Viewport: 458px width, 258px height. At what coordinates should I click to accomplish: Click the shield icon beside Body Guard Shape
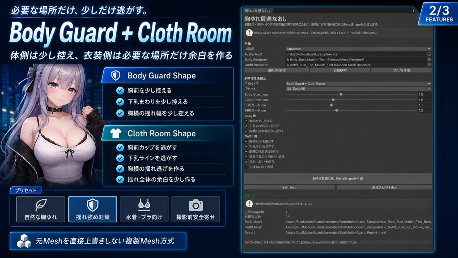116,75
